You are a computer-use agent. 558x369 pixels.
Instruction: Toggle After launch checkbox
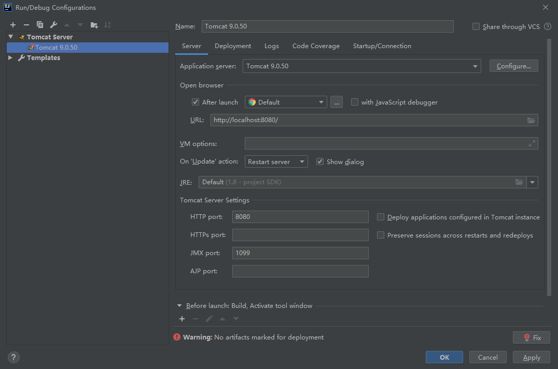(x=196, y=102)
